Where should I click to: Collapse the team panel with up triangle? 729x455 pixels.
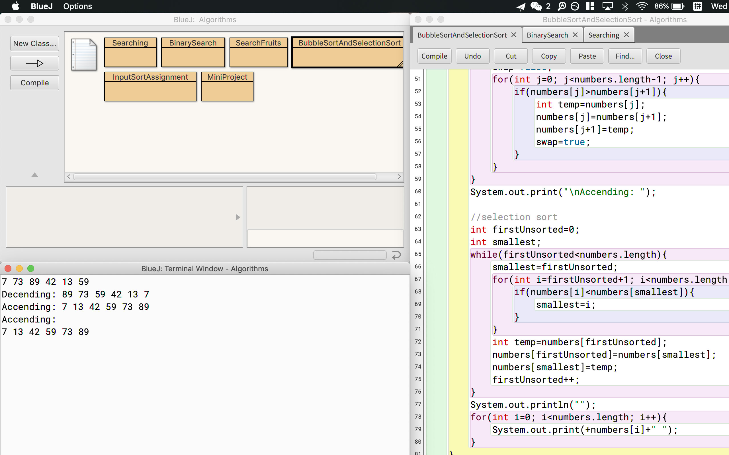point(35,175)
